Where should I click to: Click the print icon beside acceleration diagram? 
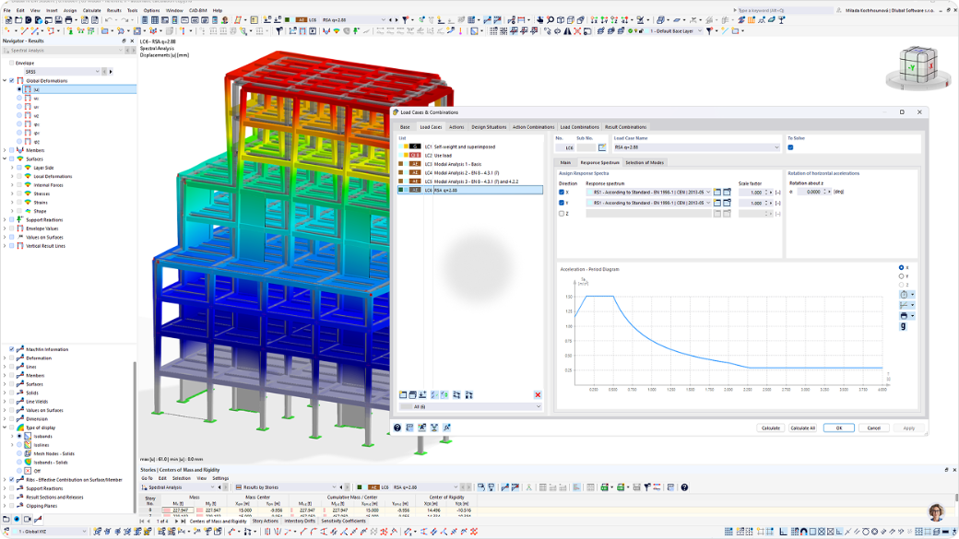click(x=904, y=316)
